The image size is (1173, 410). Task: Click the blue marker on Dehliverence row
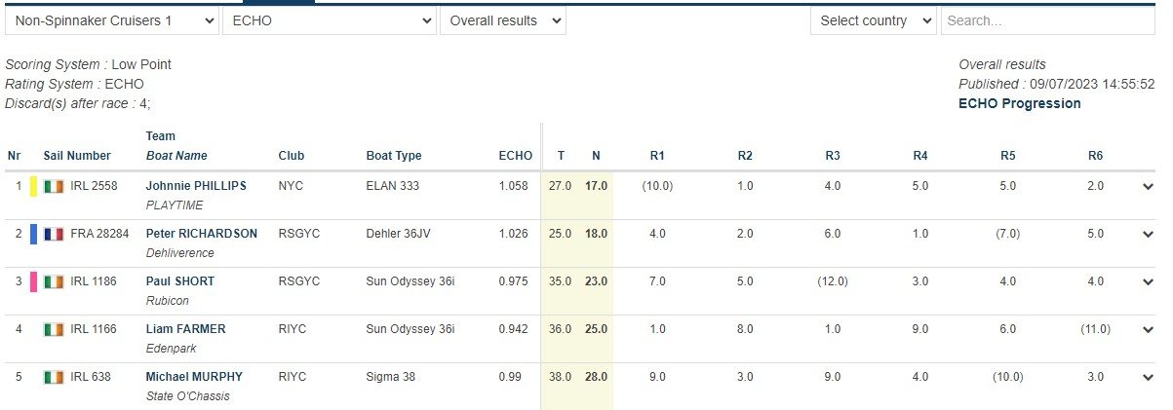click(34, 234)
